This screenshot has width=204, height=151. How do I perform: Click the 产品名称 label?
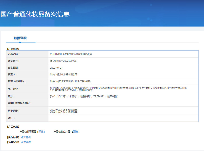click(x=14, y=54)
